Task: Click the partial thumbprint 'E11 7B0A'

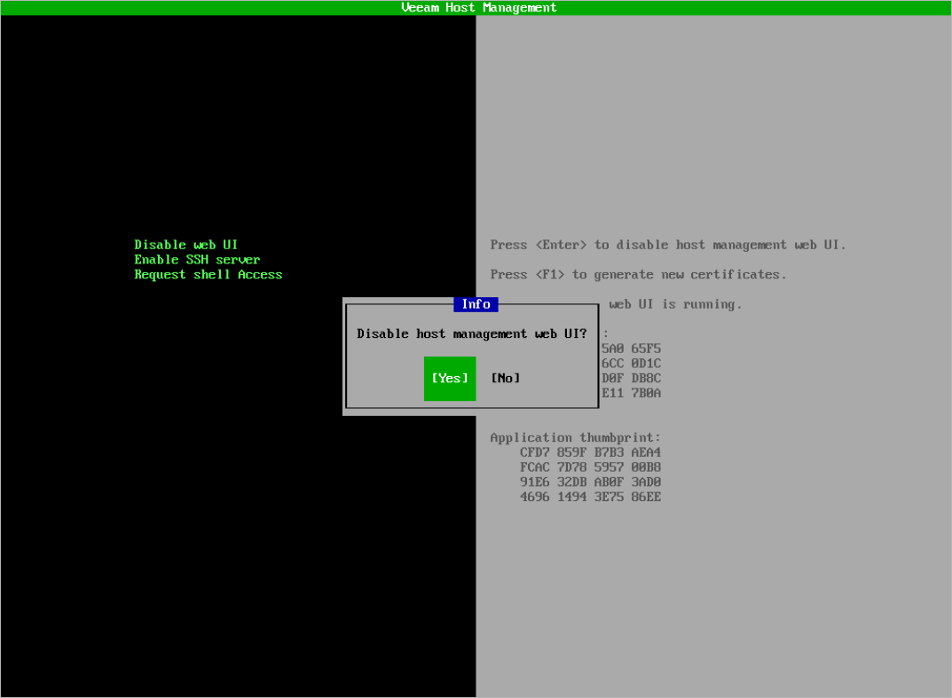Action: click(631, 393)
